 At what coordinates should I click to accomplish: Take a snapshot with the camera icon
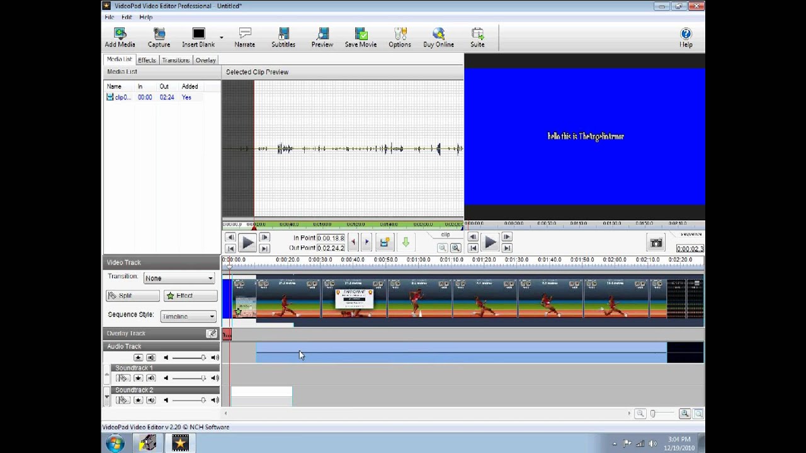click(656, 243)
